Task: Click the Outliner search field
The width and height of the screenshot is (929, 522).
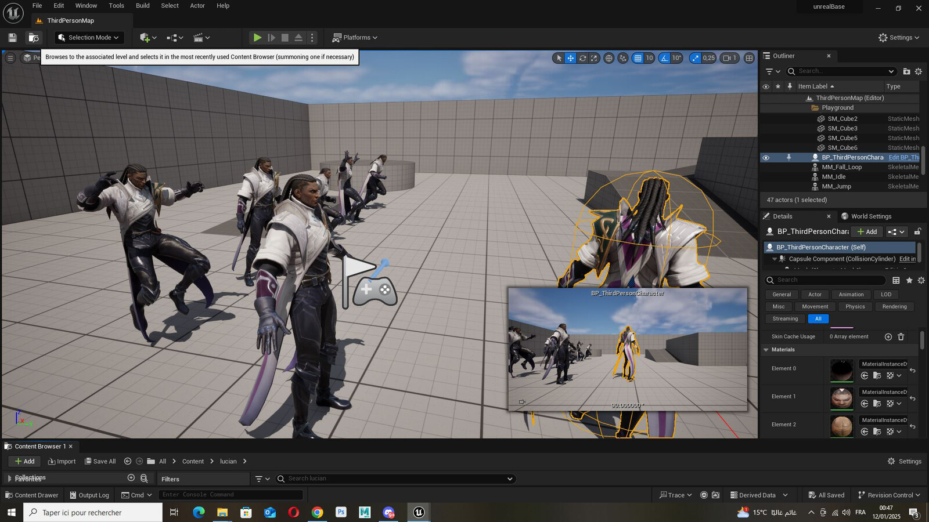Action: (841, 71)
